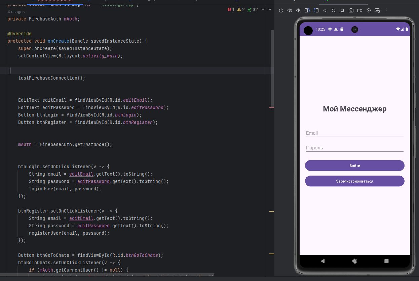Tap the Зарегистрироваться button
This screenshot has width=419, height=281.
tap(355, 181)
